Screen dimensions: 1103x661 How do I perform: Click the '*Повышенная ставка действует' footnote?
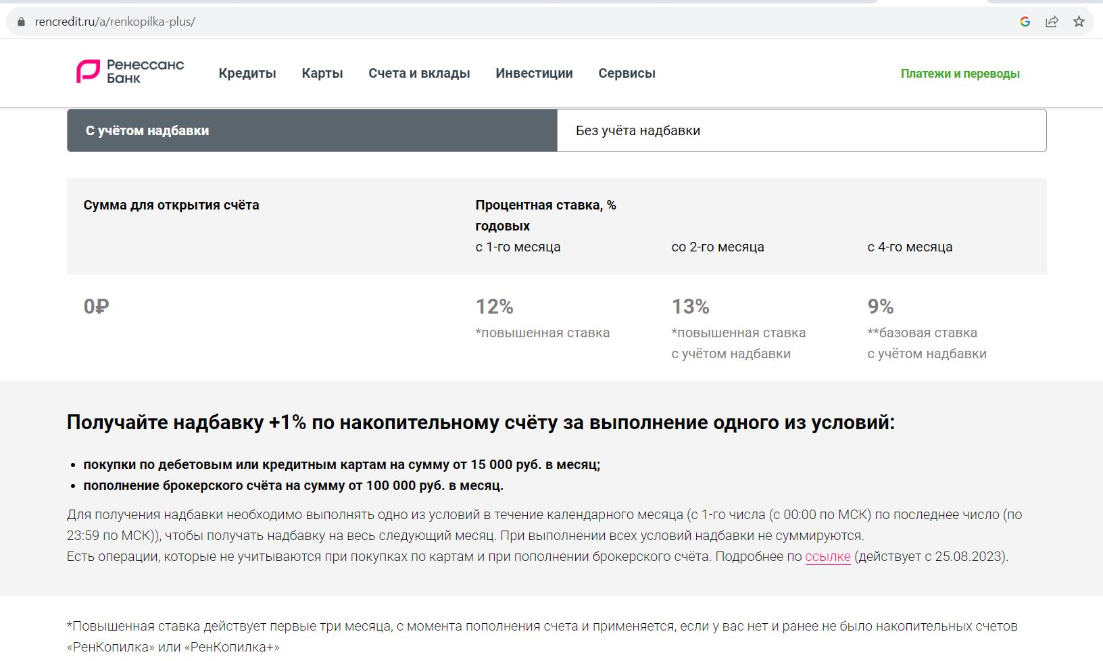tap(542, 637)
